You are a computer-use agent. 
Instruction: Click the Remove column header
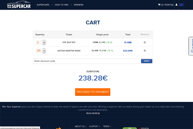[145, 35]
